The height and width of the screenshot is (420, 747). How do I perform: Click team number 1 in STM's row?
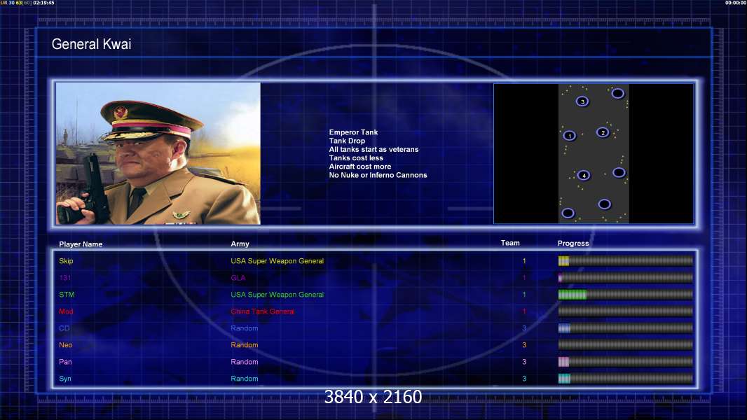[x=524, y=295]
